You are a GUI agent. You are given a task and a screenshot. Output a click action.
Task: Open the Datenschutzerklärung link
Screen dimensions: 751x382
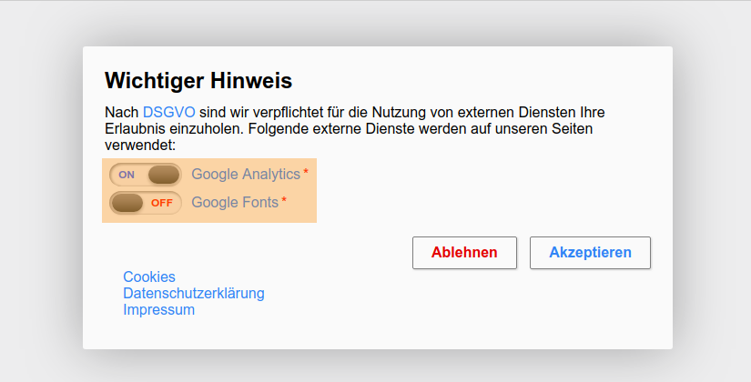click(194, 293)
